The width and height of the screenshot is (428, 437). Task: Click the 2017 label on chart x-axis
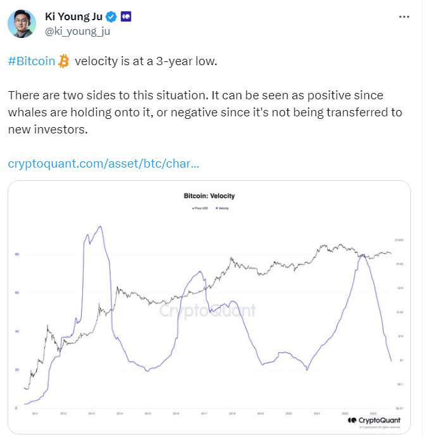[204, 413]
